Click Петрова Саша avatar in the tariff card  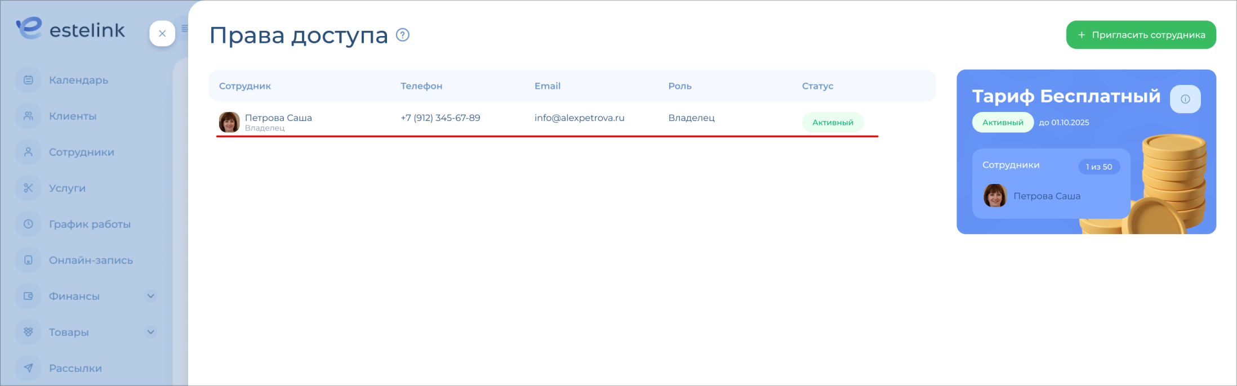[x=995, y=196]
